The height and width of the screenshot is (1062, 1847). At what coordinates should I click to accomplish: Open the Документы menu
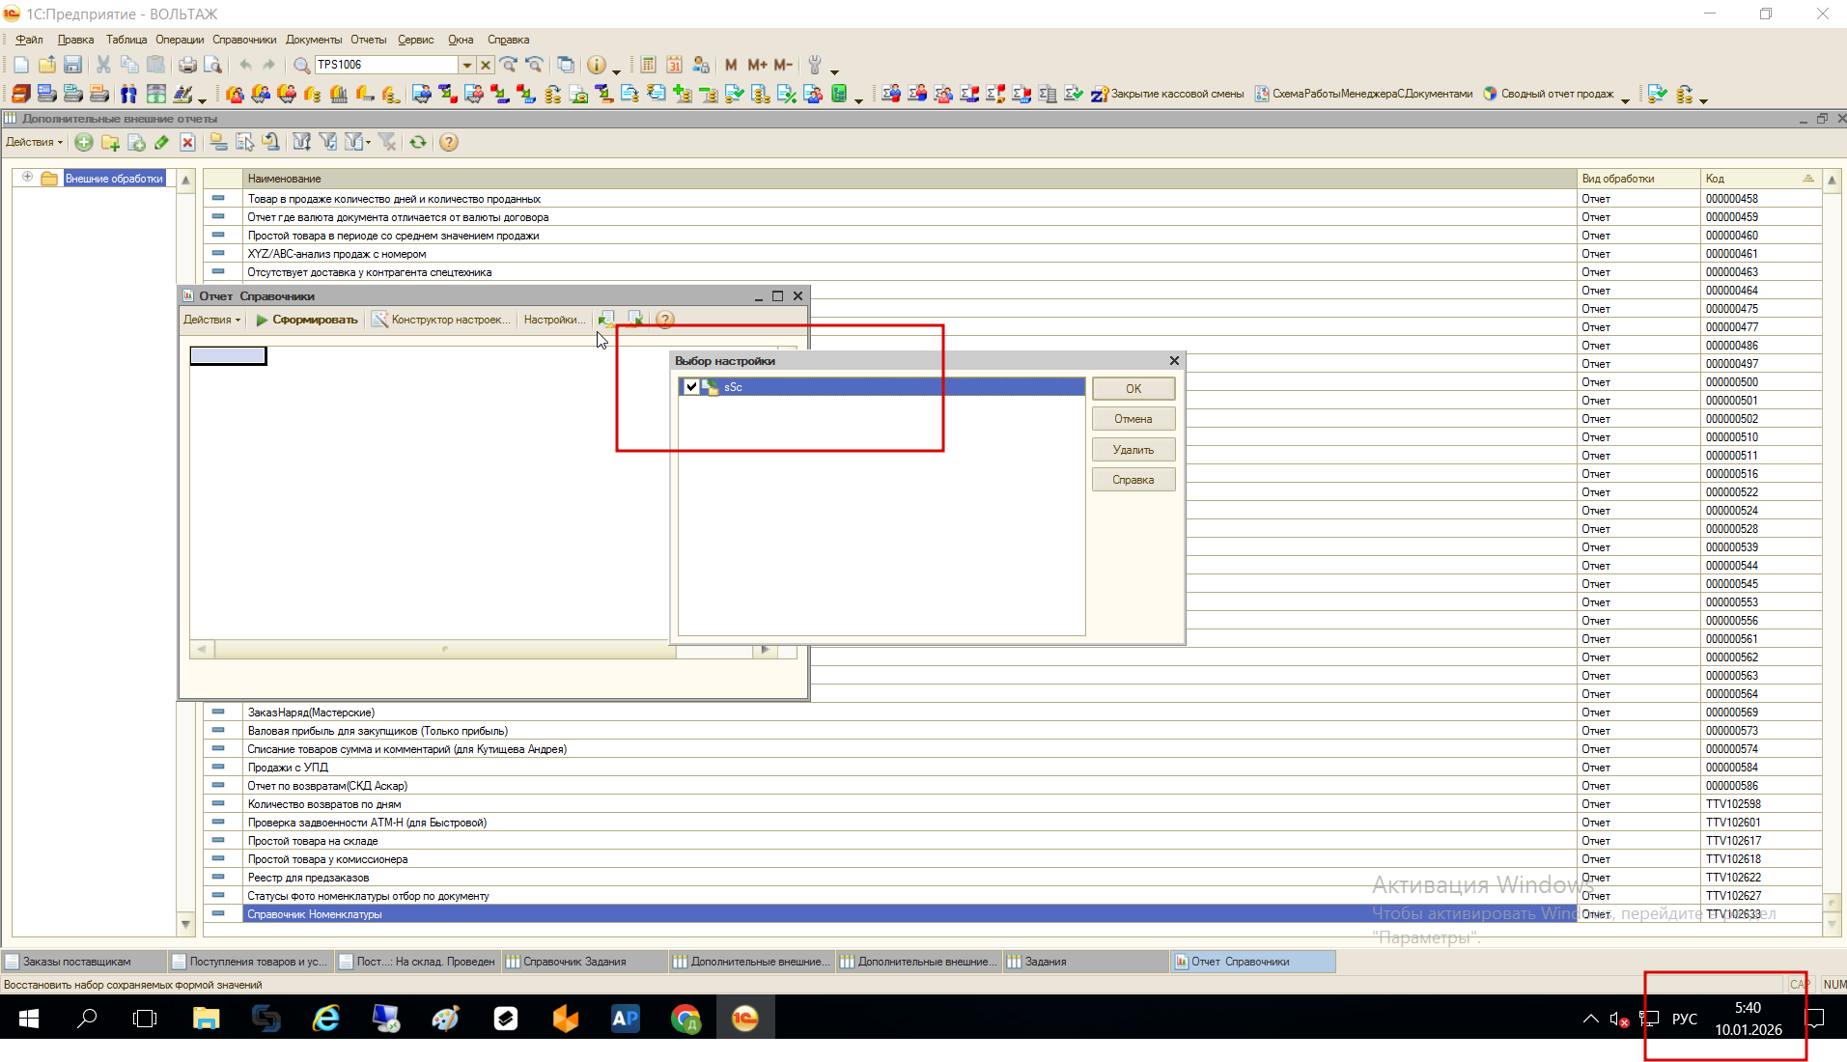314,40
